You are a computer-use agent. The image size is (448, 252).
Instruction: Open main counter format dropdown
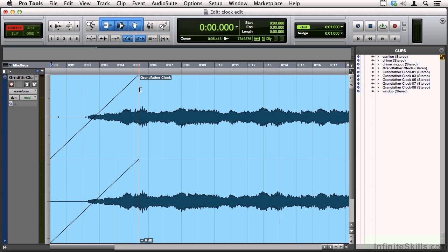coord(237,27)
